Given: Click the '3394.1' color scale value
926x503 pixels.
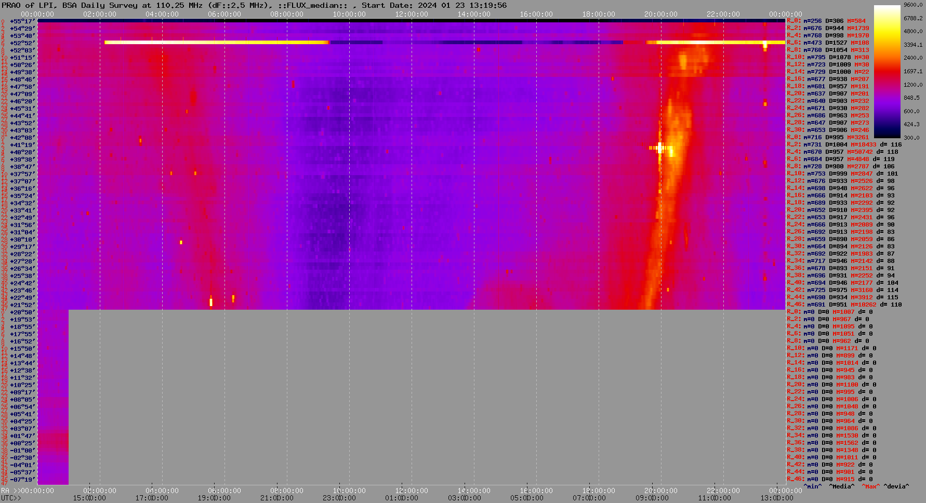Looking at the screenshot, I should pyautogui.click(x=913, y=45).
